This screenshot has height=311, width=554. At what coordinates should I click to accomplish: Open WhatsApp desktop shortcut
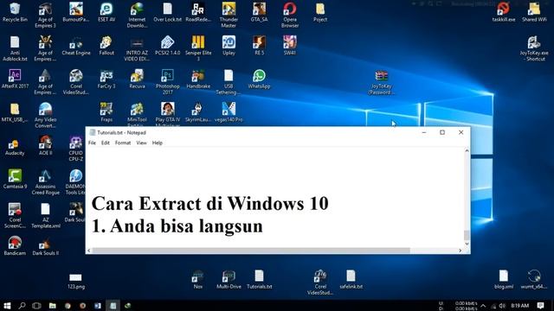pyautogui.click(x=259, y=79)
